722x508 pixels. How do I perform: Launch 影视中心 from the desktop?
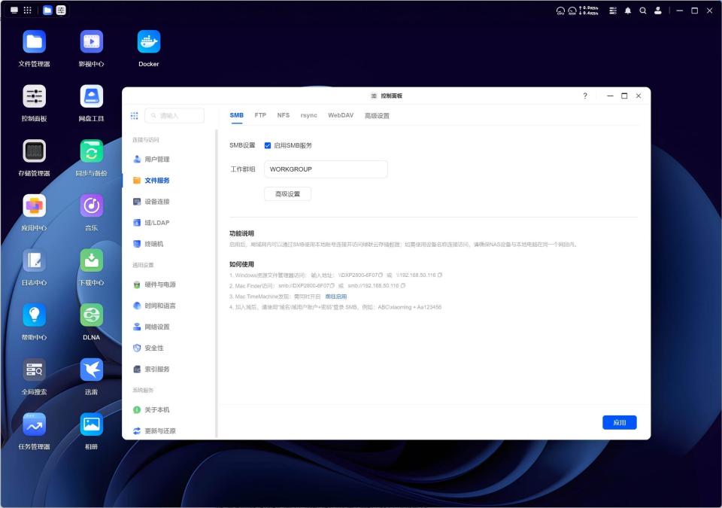coord(91,42)
